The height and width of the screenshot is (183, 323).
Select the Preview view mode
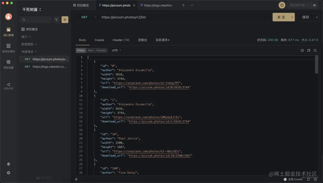101,50
